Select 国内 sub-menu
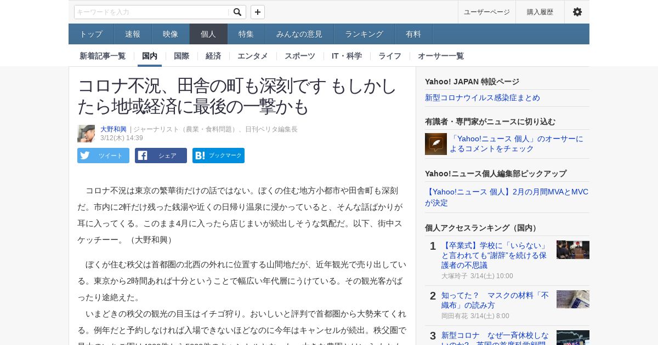Viewport: 658px width, 345px height. tap(150, 56)
